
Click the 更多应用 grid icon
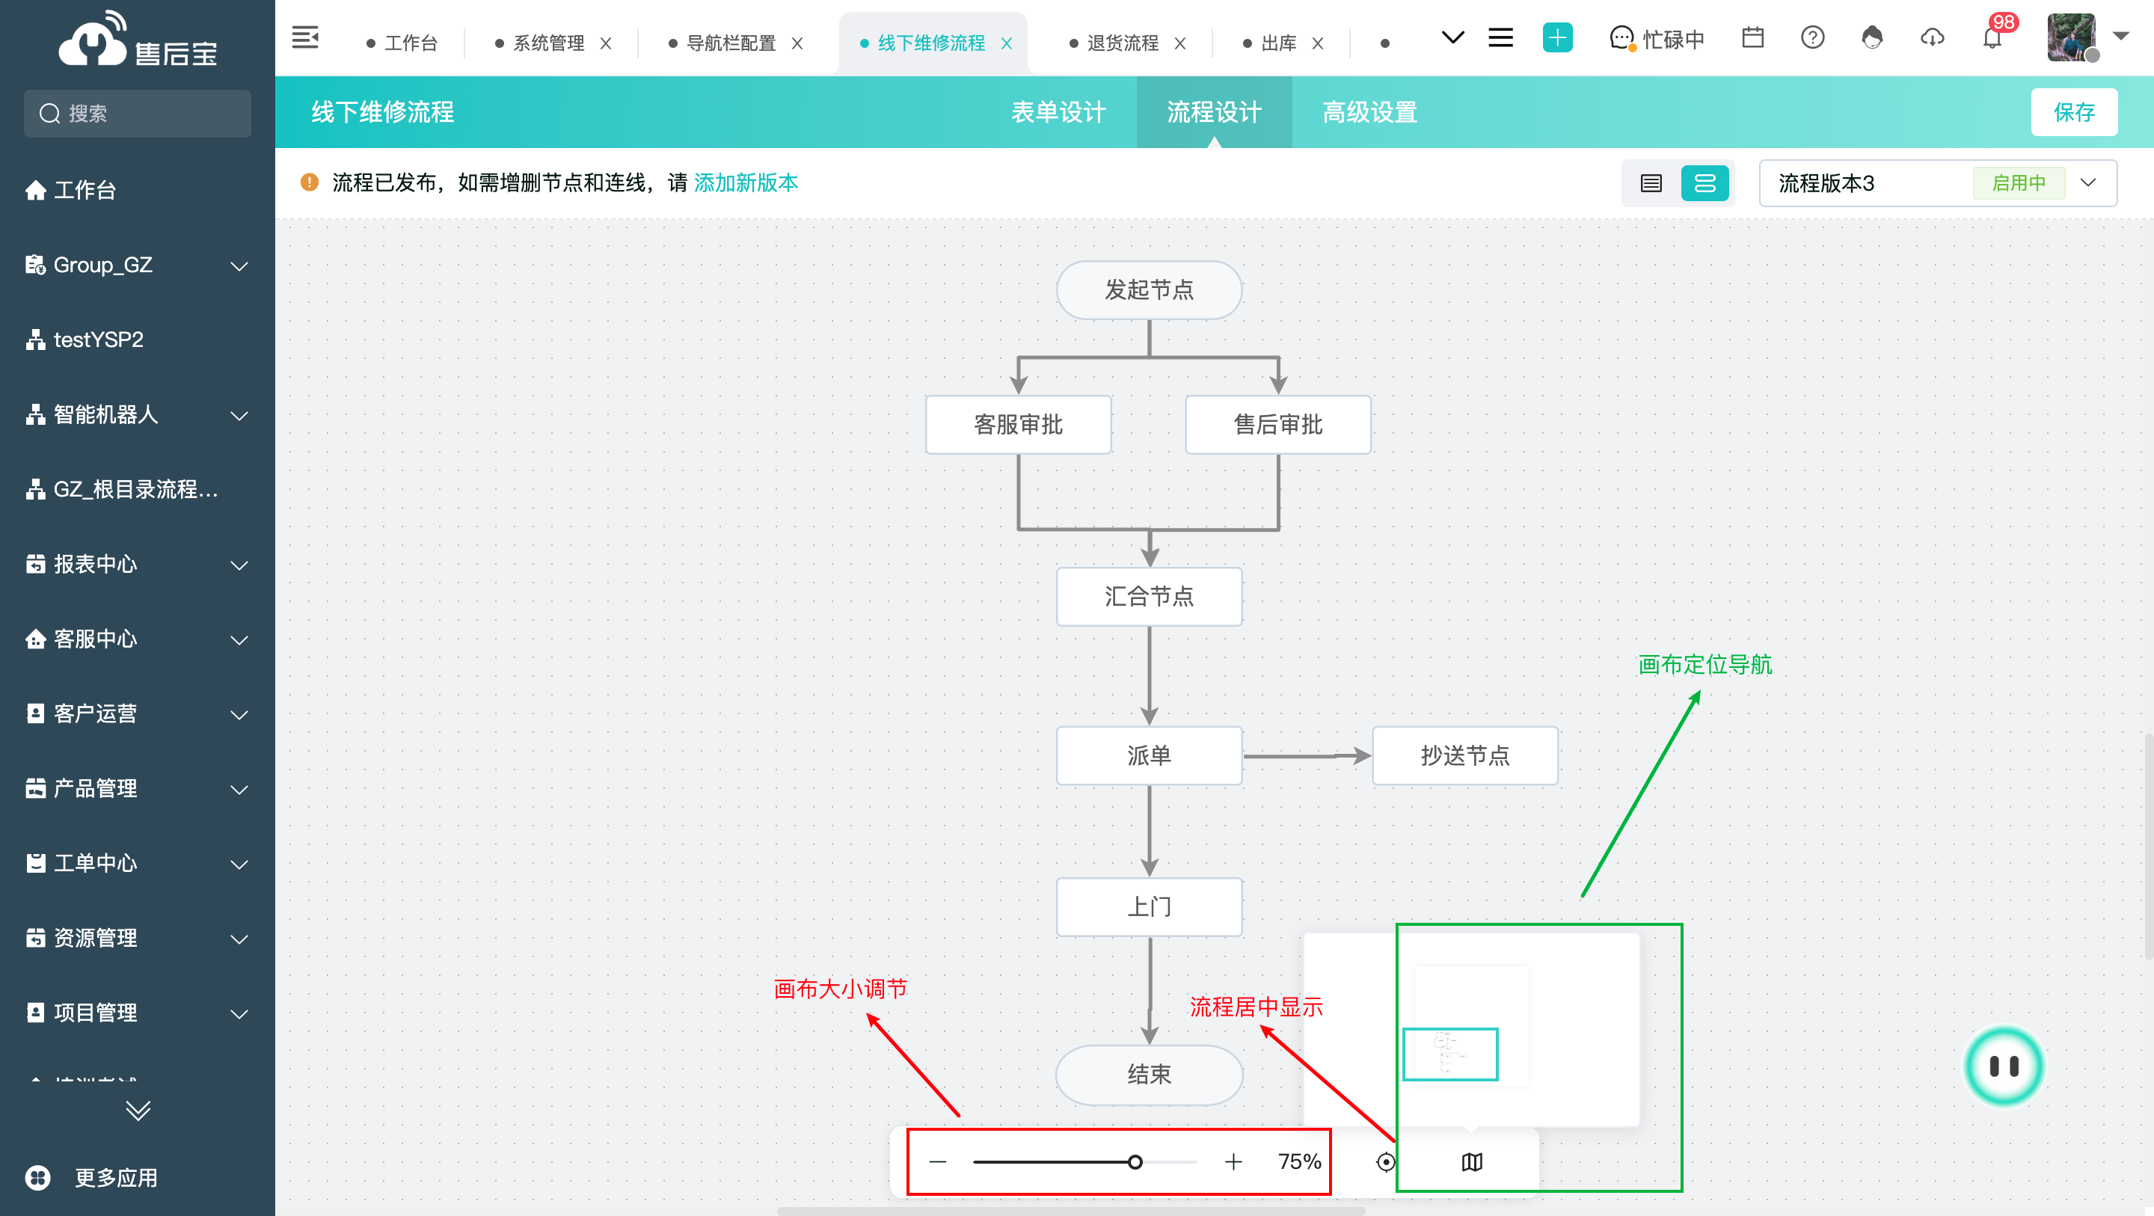pyautogui.click(x=37, y=1178)
